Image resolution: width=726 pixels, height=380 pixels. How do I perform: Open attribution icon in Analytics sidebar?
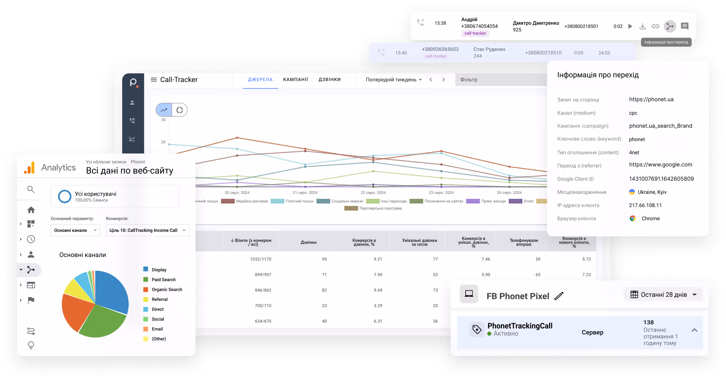pos(31,331)
